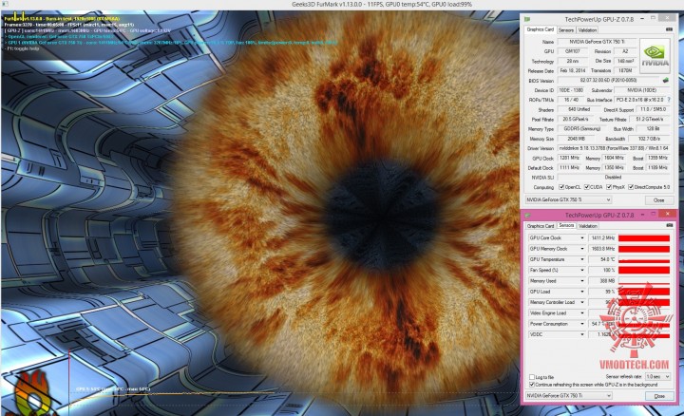The height and width of the screenshot is (416, 684).
Task: Click the Driver Version value field
Action: point(614,148)
